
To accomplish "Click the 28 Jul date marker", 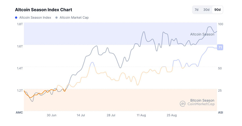I will click(111, 115).
